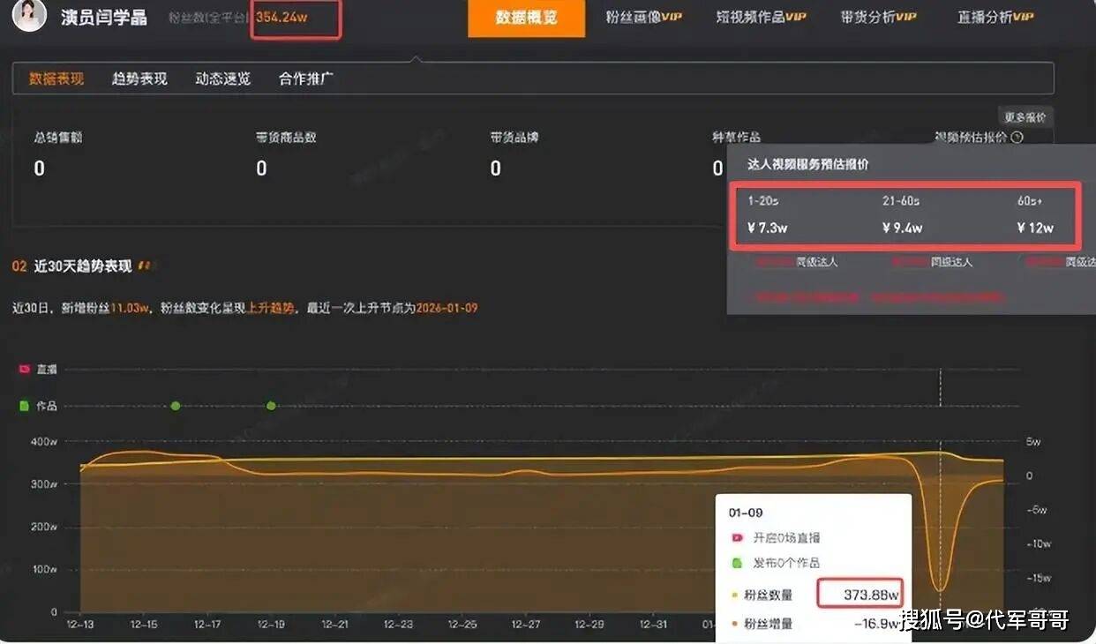Click the 近30天趋势表现 section heading
This screenshot has width=1096, height=644.
click(83, 266)
